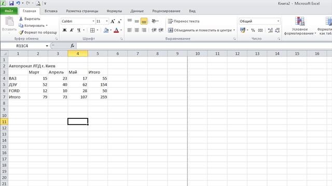Click Объединить и поместить в центре
This screenshot has height=186, width=332.
tap(200, 30)
